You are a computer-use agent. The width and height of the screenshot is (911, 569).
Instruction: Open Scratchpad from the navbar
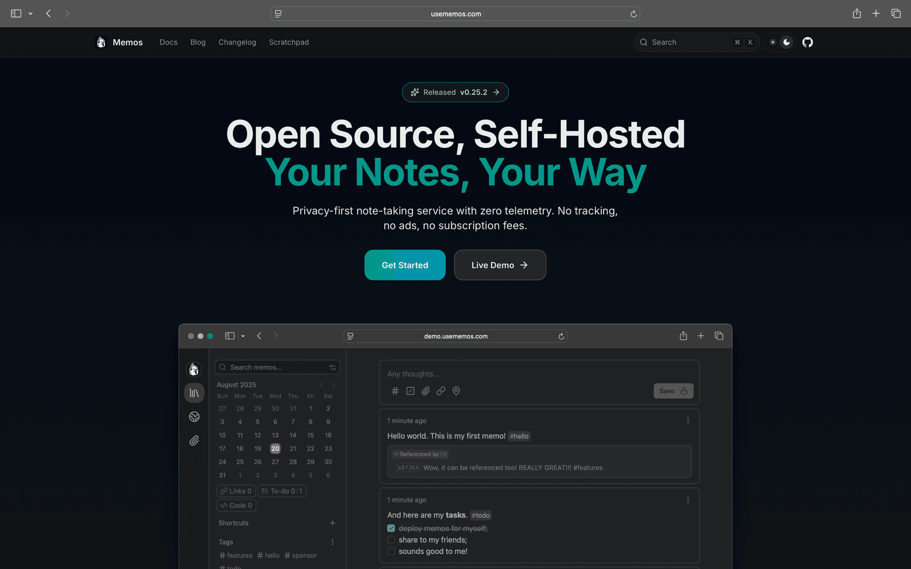coord(288,42)
